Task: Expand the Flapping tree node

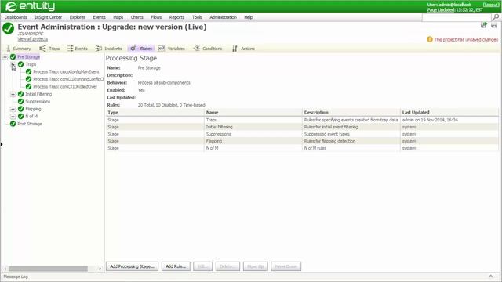Action: click(13, 109)
